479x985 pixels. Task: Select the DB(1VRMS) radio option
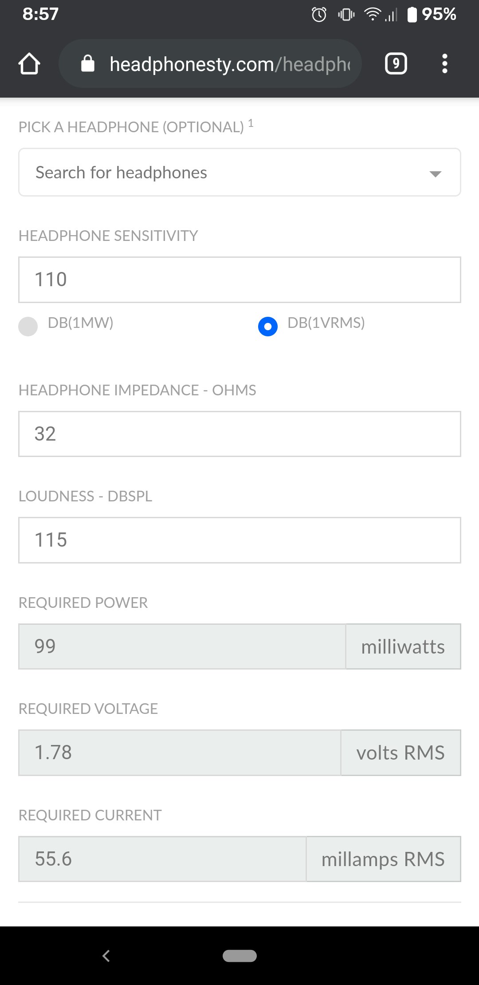coord(268,326)
